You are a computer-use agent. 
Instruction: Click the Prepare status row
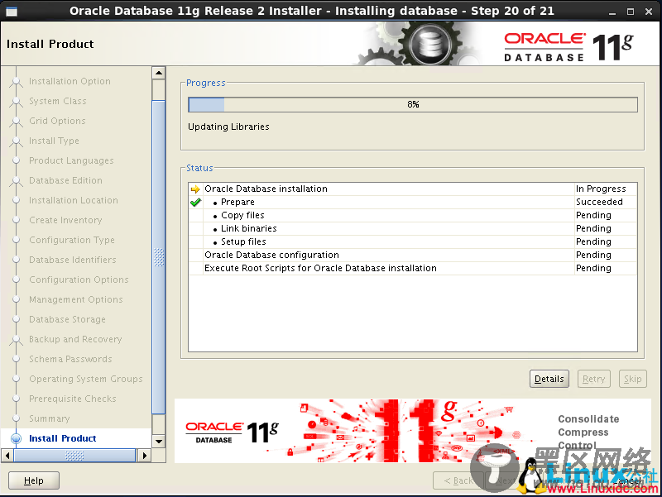pos(412,202)
